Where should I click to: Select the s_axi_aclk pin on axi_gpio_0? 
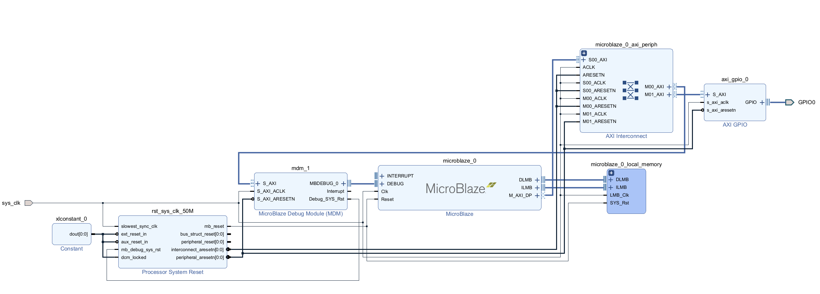(x=718, y=103)
